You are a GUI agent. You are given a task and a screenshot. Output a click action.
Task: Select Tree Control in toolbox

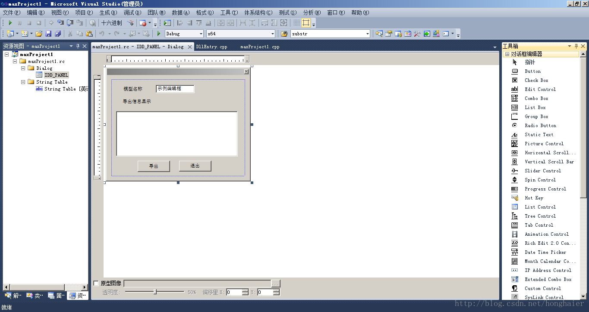click(540, 216)
